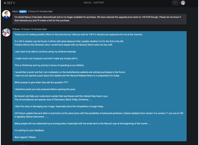
Task: Click the line about Audiofanzine moderator
Action: click(x=70, y=72)
